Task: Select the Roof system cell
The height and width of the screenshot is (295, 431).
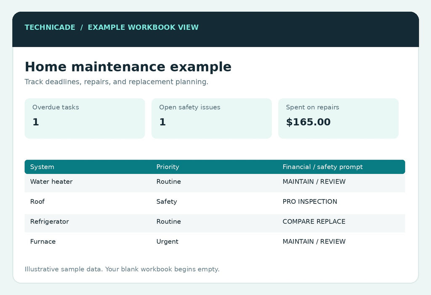Action: pos(37,202)
